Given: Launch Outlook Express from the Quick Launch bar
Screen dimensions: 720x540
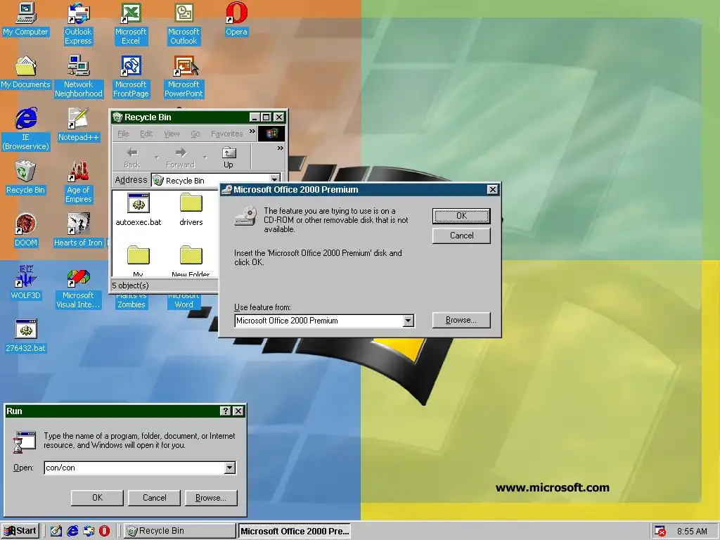Looking at the screenshot, I should pos(89,531).
